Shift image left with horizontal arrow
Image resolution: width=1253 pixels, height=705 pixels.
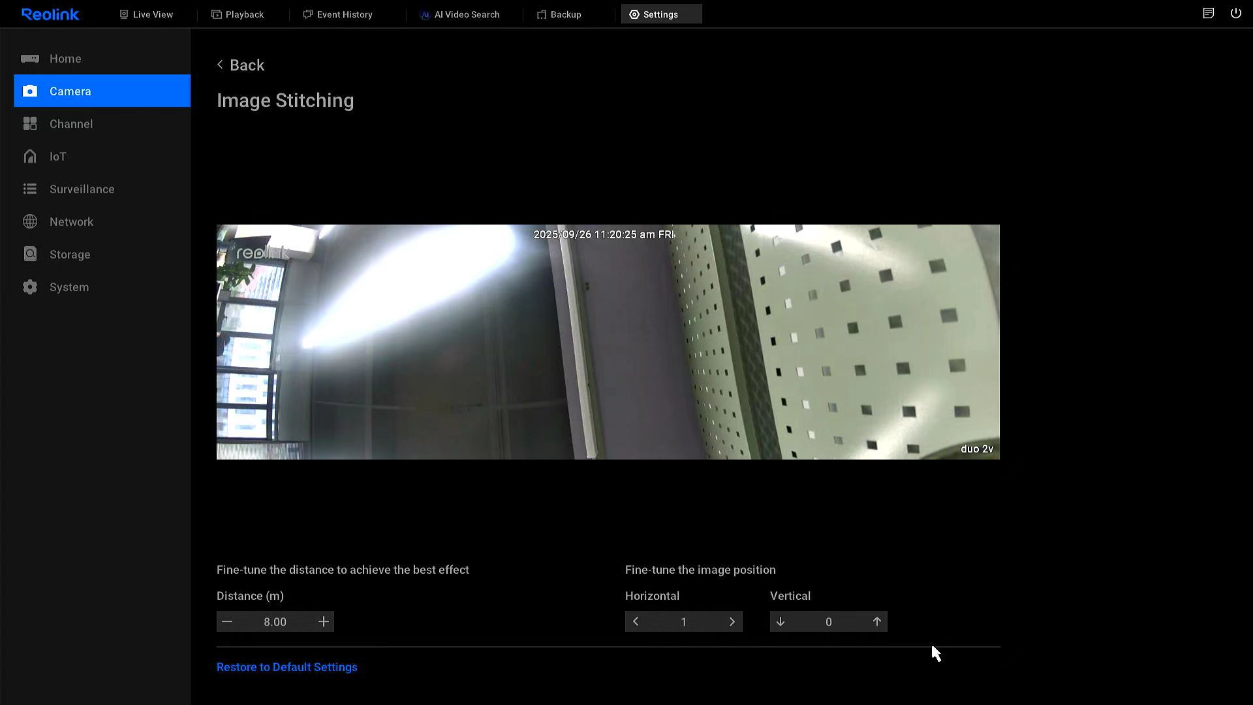pos(636,622)
